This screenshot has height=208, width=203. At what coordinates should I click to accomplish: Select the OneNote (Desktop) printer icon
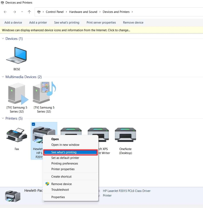click(125, 135)
